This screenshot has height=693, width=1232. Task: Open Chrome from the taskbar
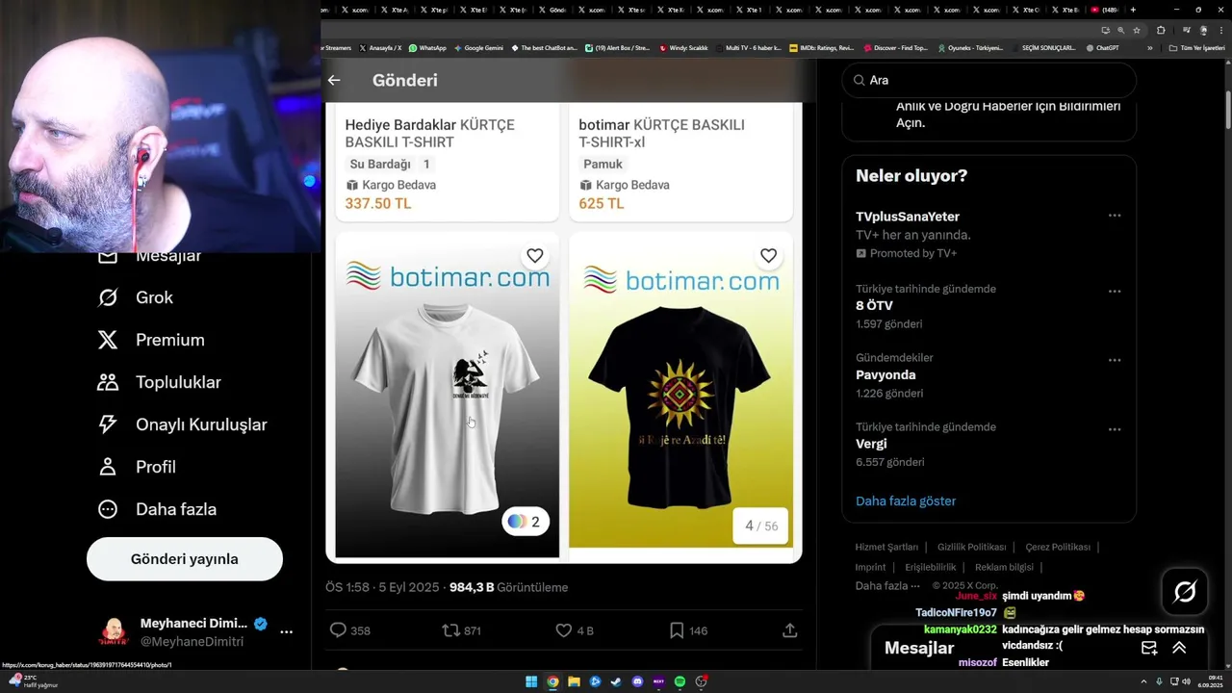[552, 681]
